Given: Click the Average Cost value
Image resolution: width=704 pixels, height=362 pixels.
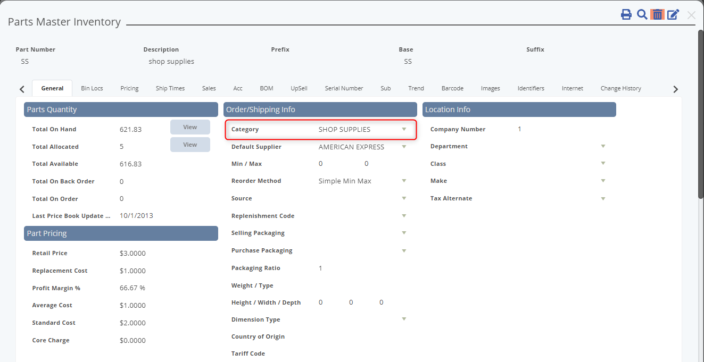Looking at the screenshot, I should pos(132,305).
